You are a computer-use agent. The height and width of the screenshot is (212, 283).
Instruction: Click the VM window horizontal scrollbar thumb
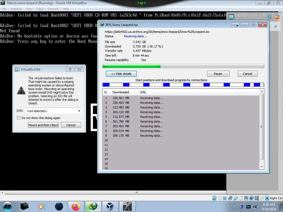pyautogui.click(x=137, y=193)
